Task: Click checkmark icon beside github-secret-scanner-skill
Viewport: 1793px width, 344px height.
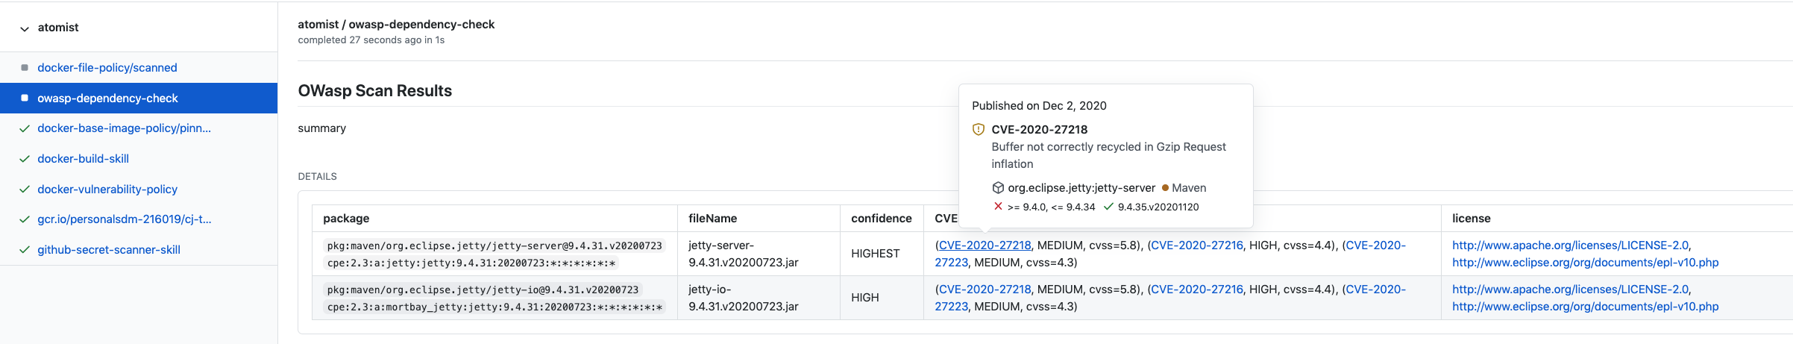Action: [25, 250]
